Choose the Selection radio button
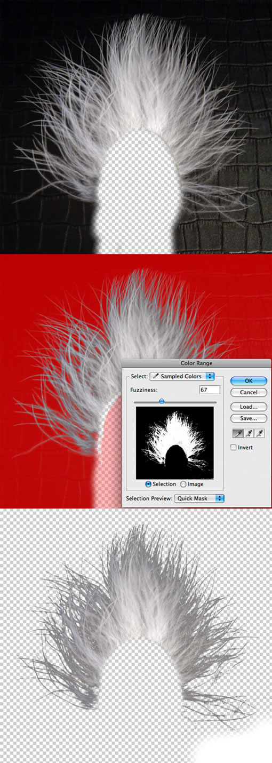Screen dimensions: 272x763 (148, 484)
